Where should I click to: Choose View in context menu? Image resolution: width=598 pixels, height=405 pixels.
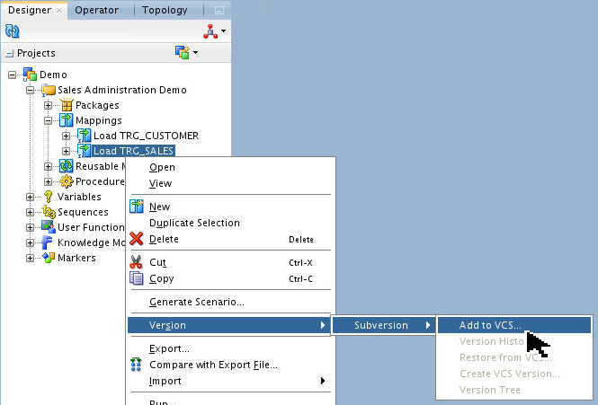tap(231, 183)
